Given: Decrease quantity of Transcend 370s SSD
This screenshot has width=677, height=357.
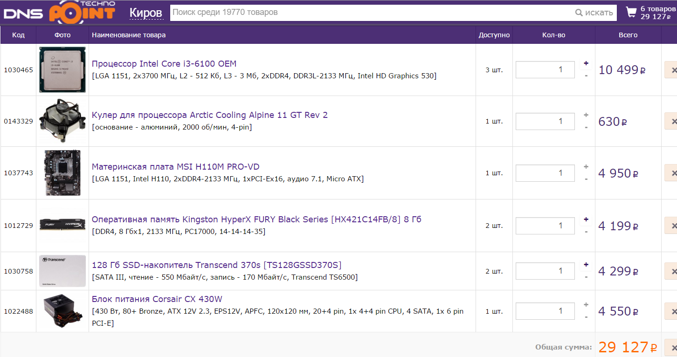Looking at the screenshot, I should coord(586,277).
